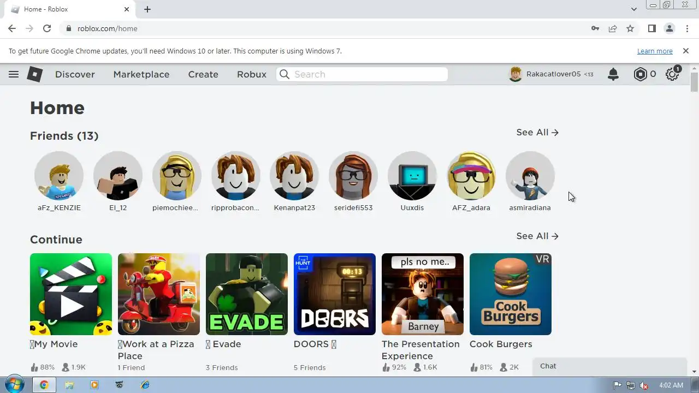Open friend asmiradiana avatar

530,176
